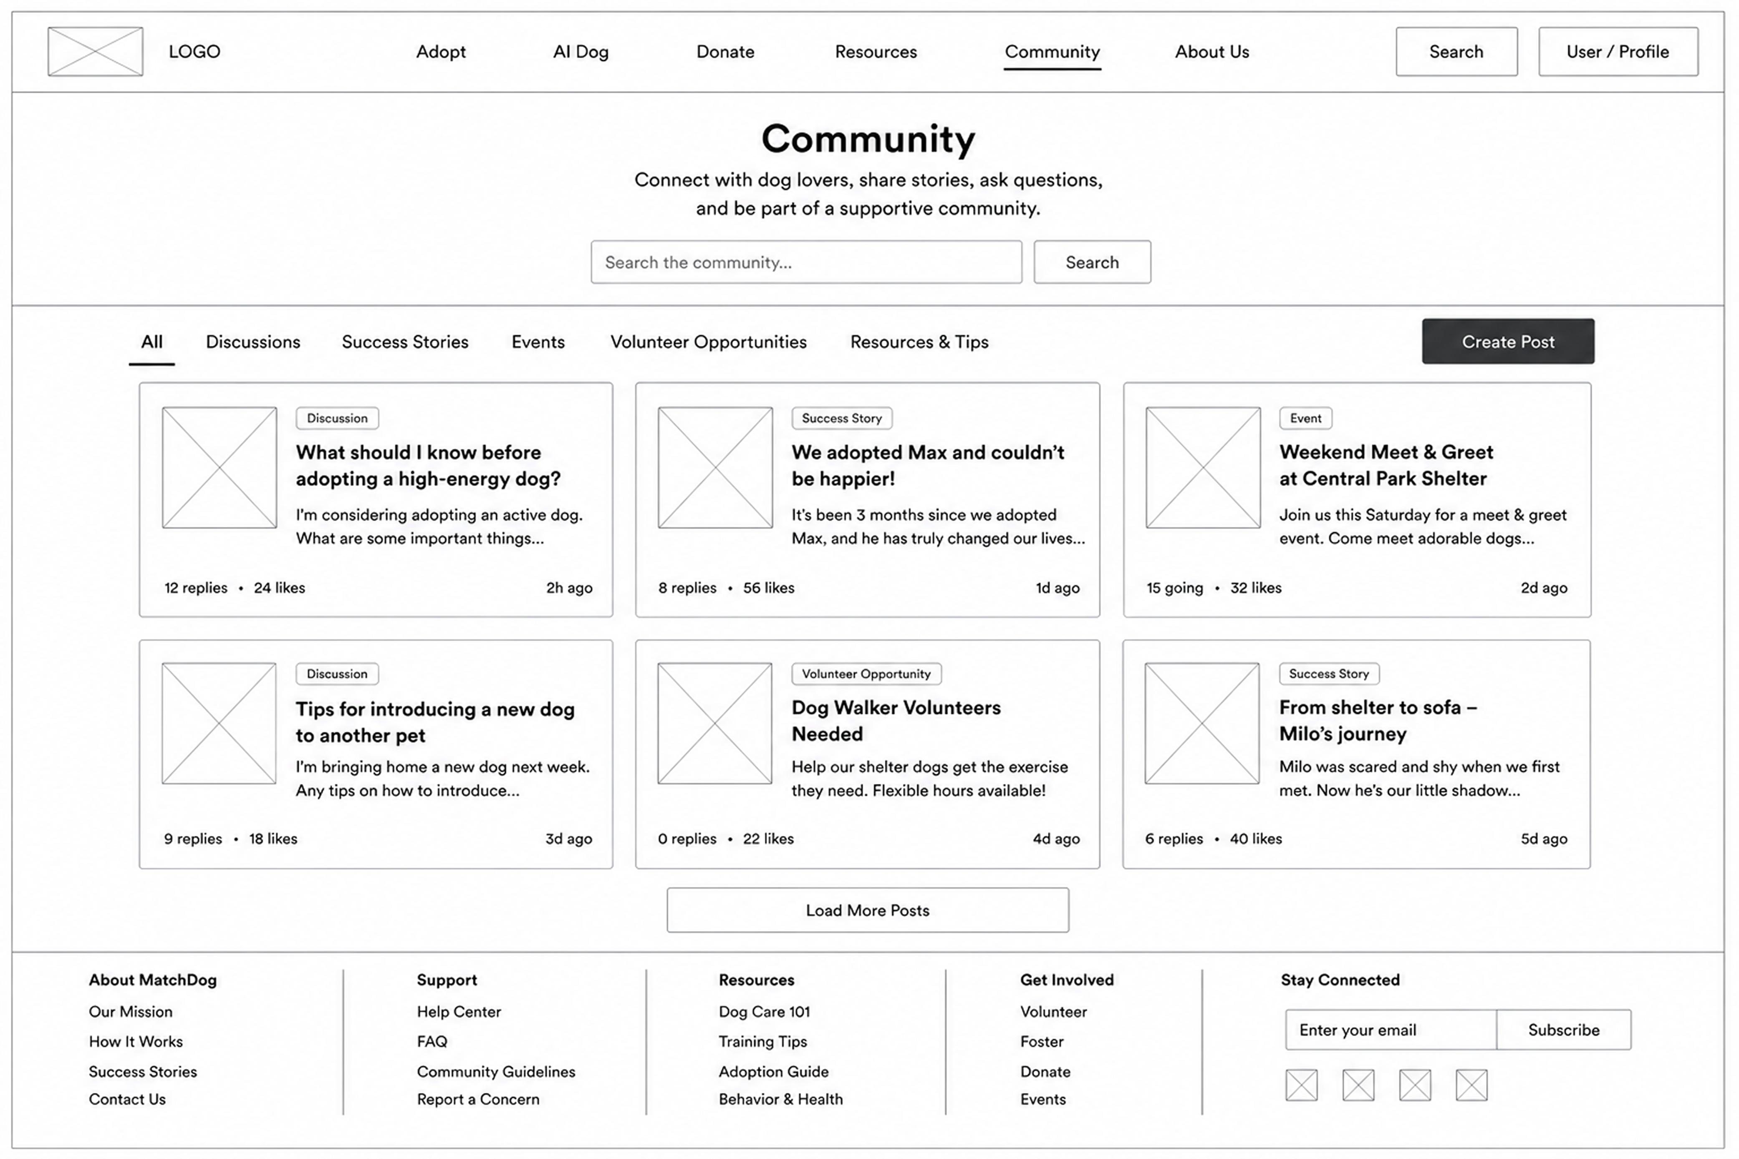The height and width of the screenshot is (1159, 1739).
Task: Click the Volunteer Opportunity tag badge
Action: tap(866, 674)
